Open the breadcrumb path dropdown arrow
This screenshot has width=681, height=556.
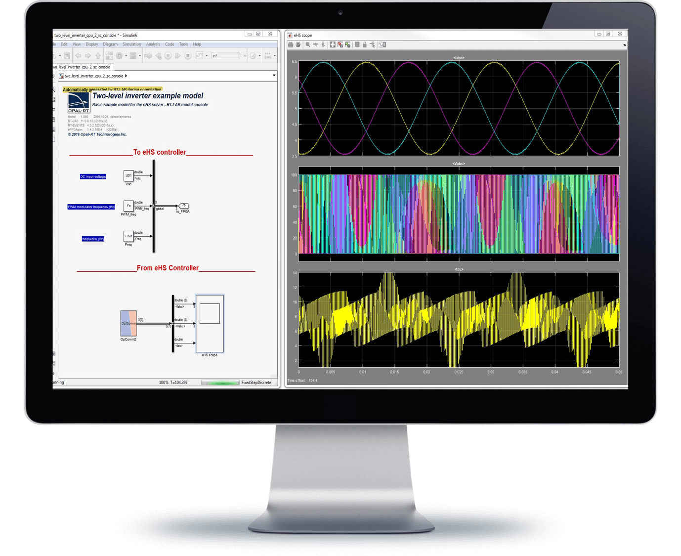coord(274,76)
